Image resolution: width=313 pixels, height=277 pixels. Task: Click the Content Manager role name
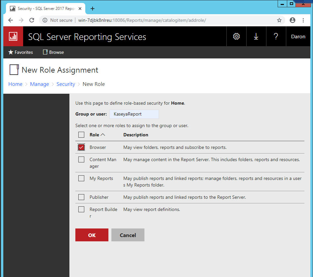coord(103,163)
